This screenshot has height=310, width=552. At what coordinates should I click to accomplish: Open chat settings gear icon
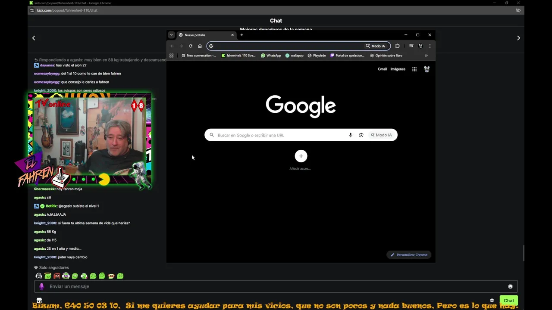(x=492, y=301)
